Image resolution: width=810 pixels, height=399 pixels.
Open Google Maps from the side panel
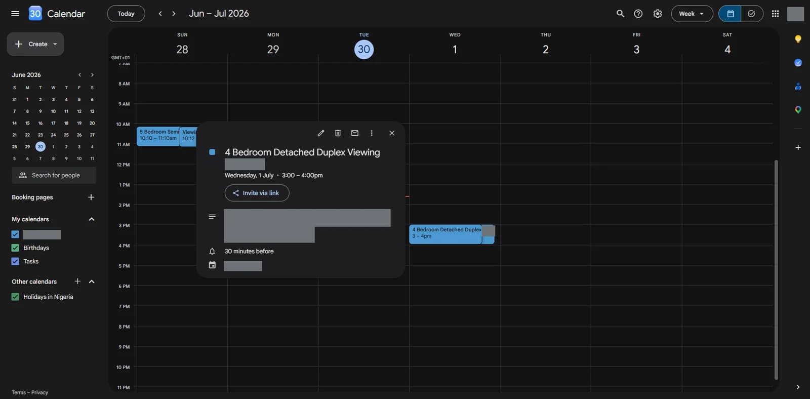point(798,110)
